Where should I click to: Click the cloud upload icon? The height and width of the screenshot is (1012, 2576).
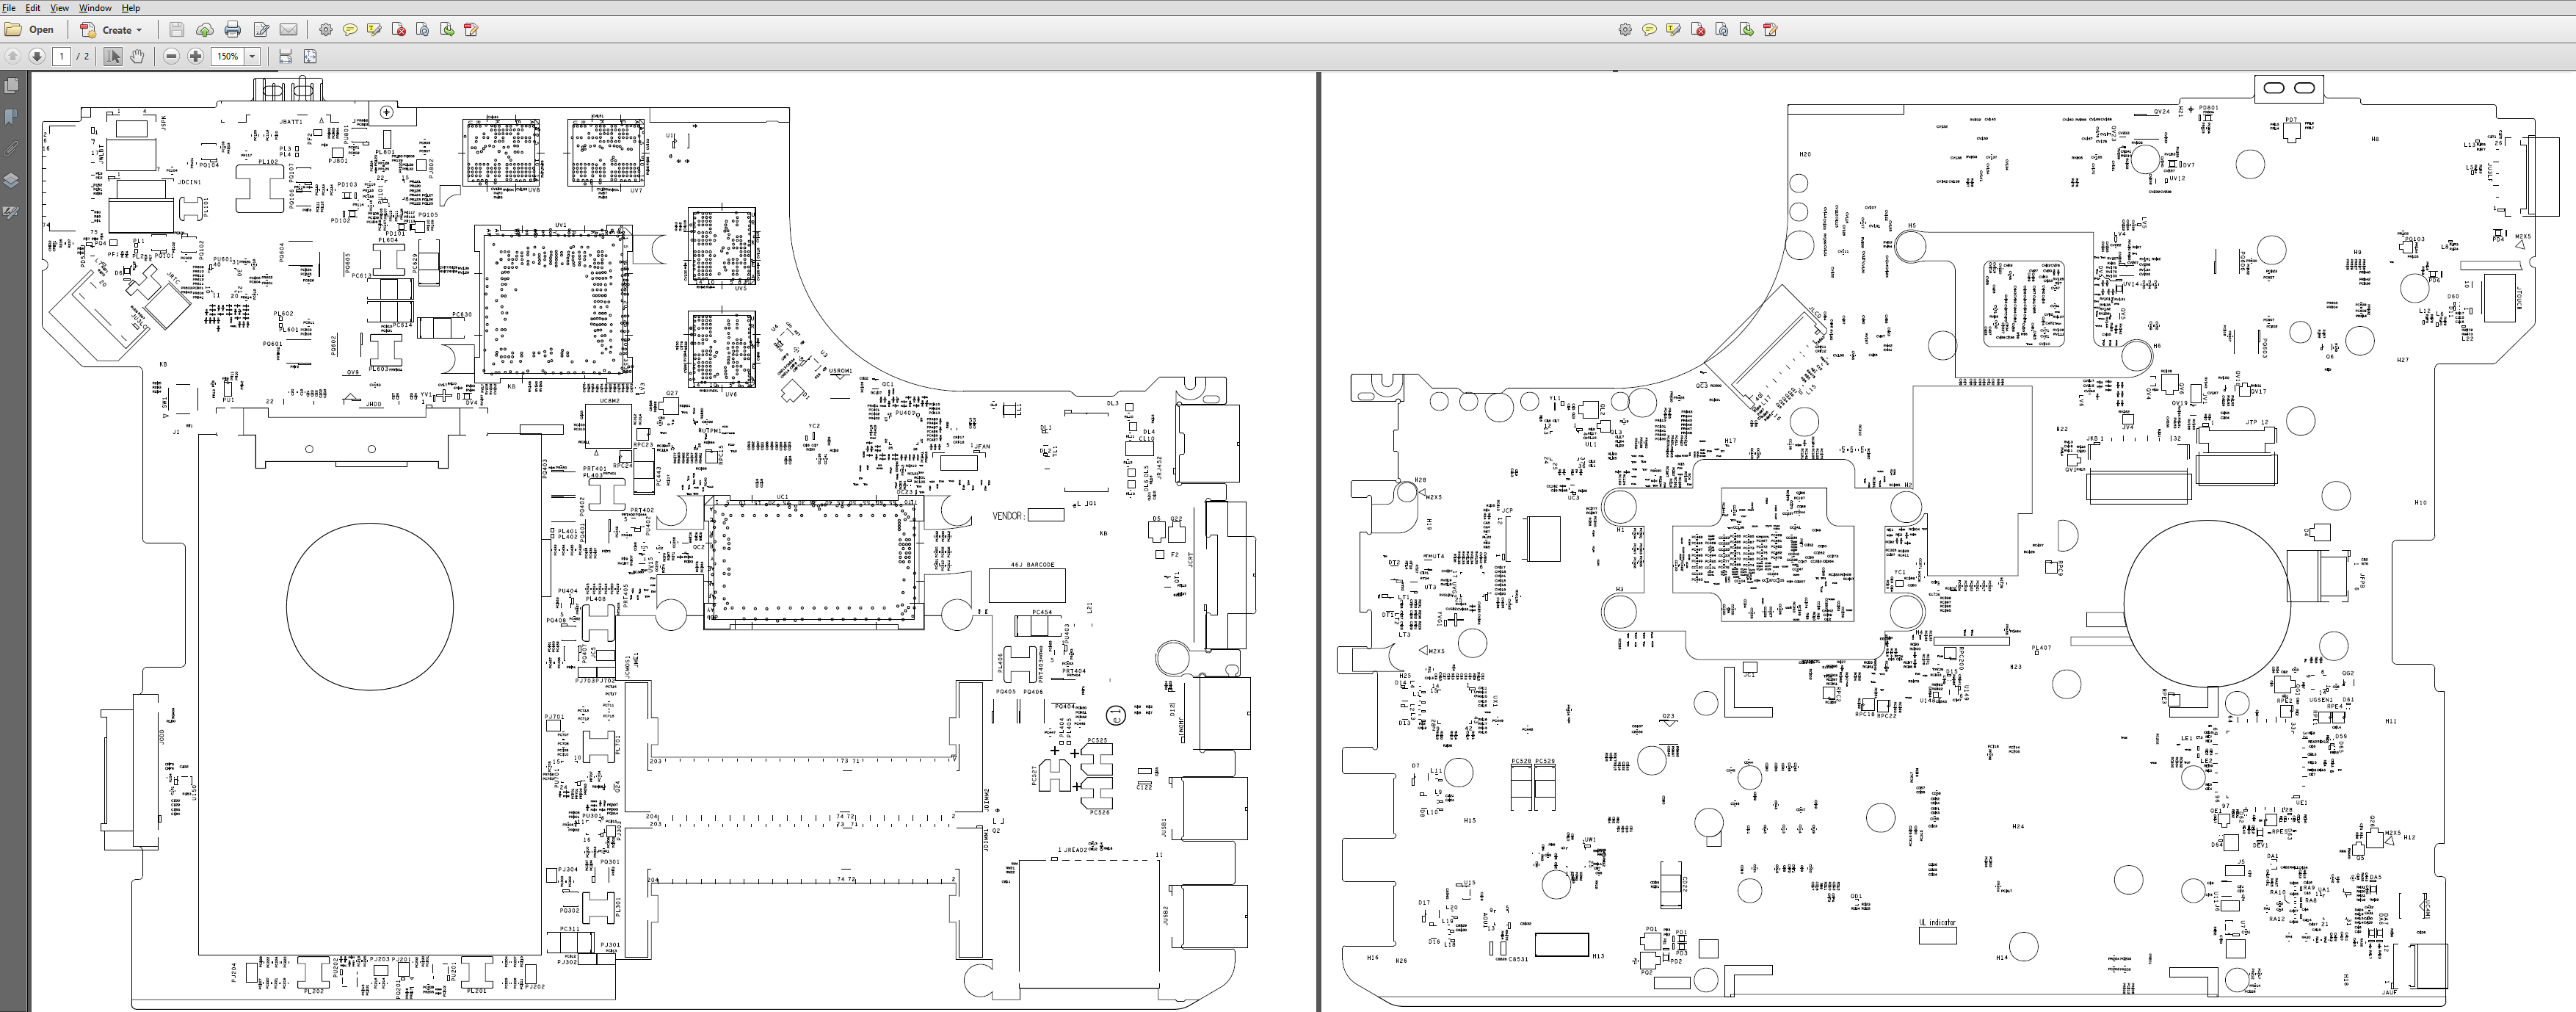click(x=205, y=30)
